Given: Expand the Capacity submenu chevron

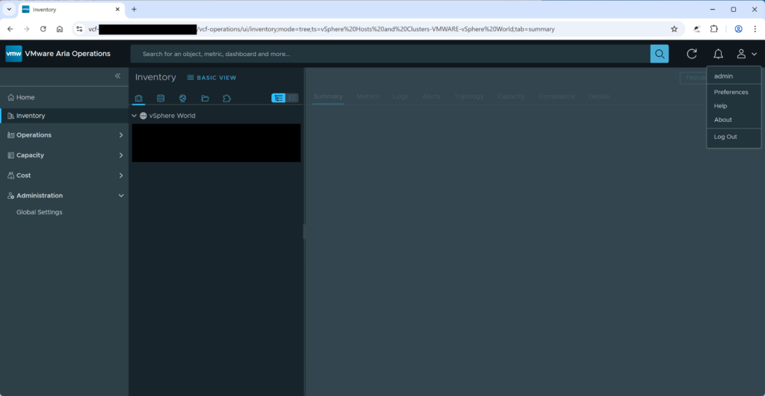Looking at the screenshot, I should [x=121, y=155].
